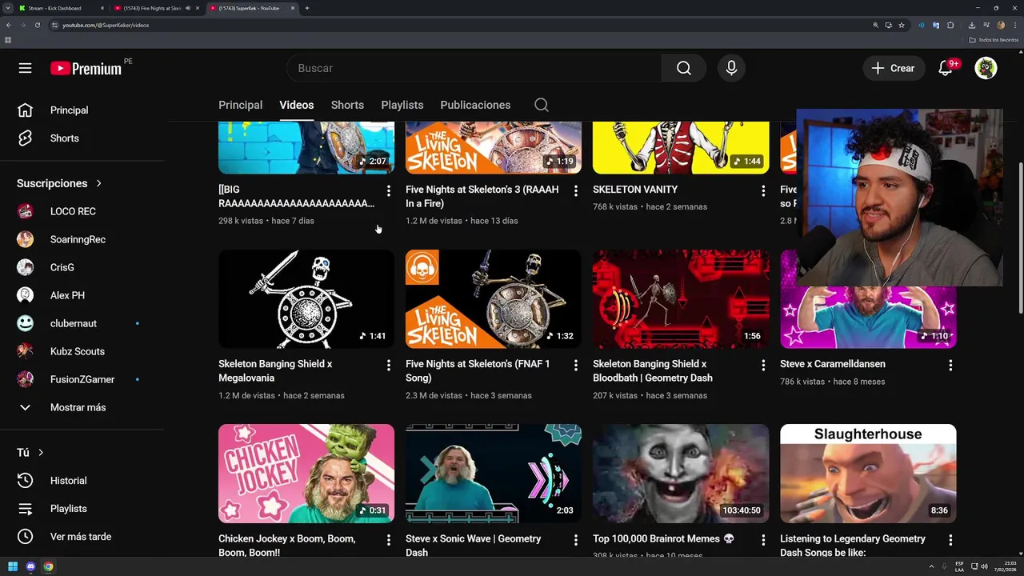Viewport: 1024px width, 576px height.
Task: Open options for Skeleton Banging Shield x Bloodbath
Action: coord(763,365)
